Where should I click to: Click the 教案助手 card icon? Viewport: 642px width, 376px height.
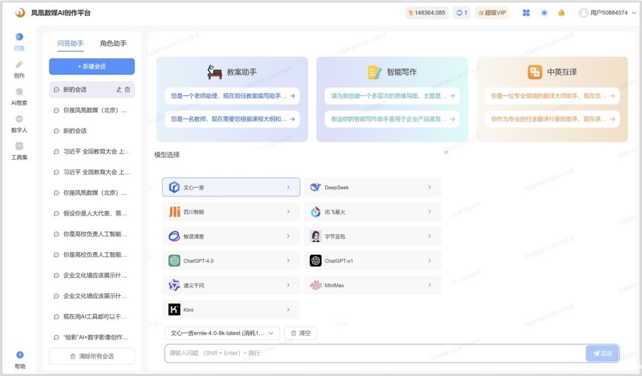tap(215, 72)
